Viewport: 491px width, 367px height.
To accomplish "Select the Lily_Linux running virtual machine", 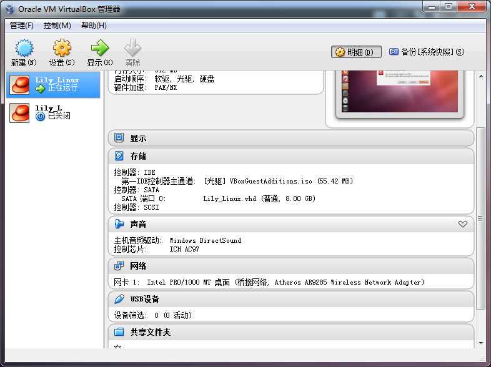I will [x=53, y=84].
